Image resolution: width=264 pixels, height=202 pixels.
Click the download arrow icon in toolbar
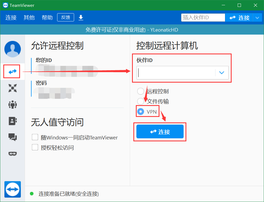(x=81, y=18)
